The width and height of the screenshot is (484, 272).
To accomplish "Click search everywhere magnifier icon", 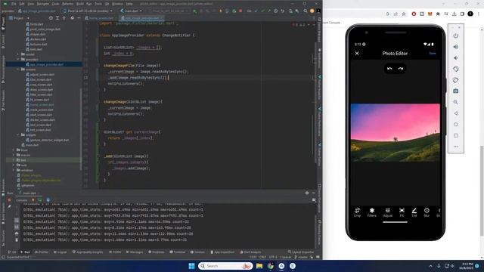I will coord(305,11).
